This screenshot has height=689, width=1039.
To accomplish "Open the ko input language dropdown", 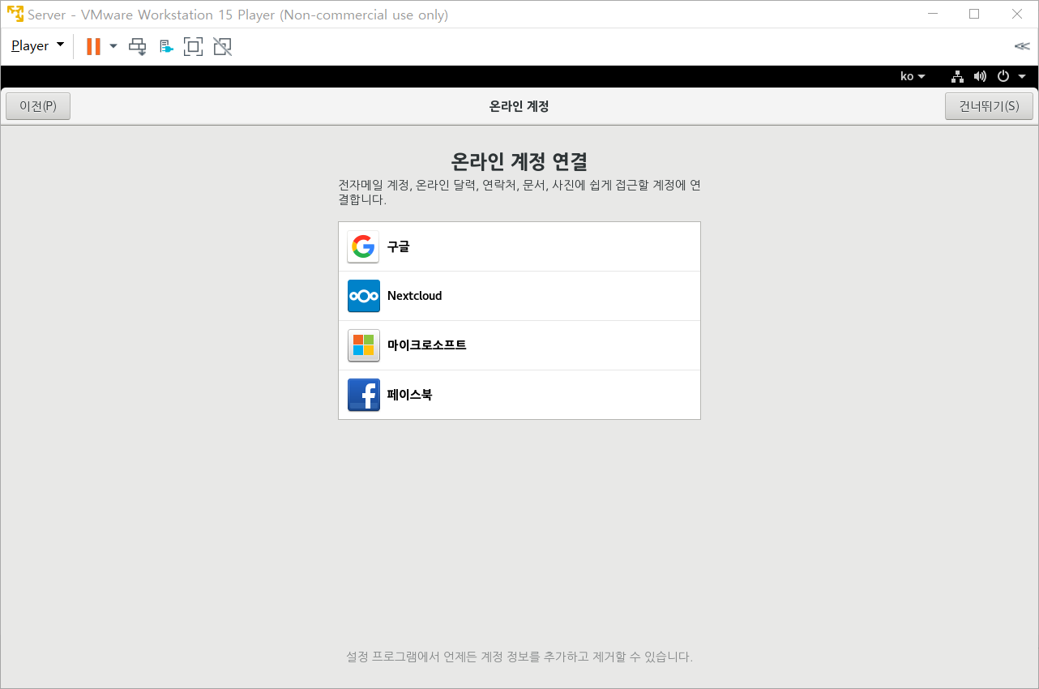I will 913,76.
